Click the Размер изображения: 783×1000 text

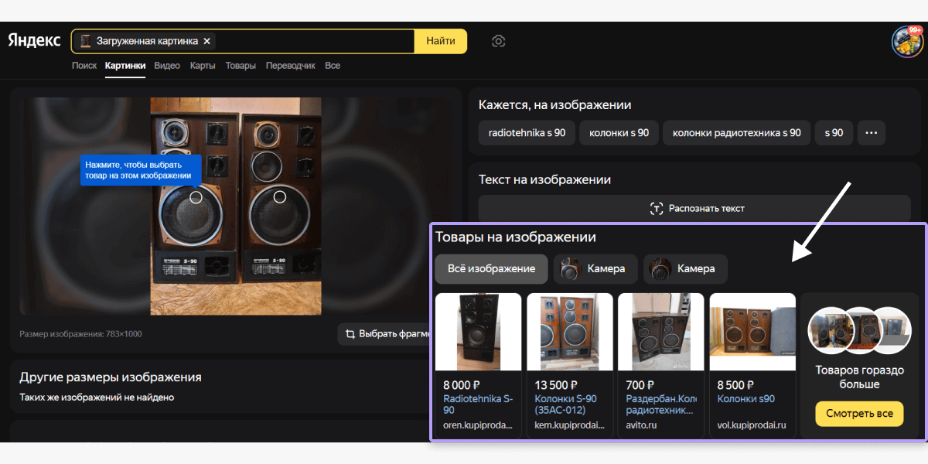(80, 334)
